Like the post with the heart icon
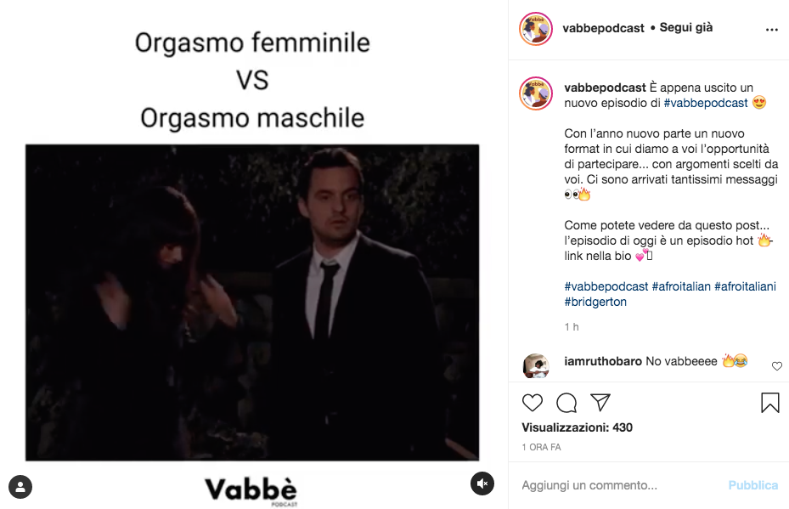The image size is (789, 509). click(532, 403)
